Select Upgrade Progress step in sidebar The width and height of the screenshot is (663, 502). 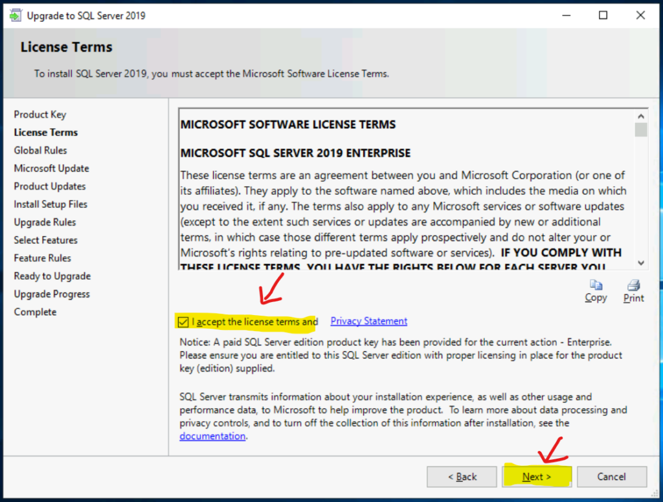52,294
